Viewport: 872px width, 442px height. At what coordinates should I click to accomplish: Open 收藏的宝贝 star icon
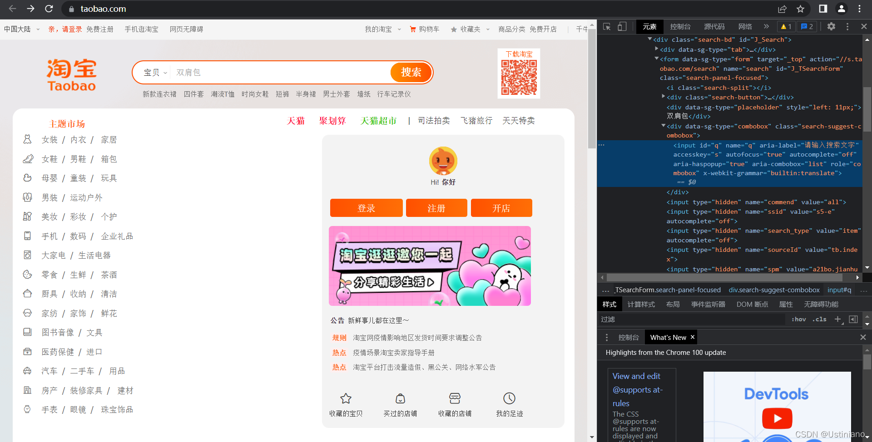coord(346,398)
